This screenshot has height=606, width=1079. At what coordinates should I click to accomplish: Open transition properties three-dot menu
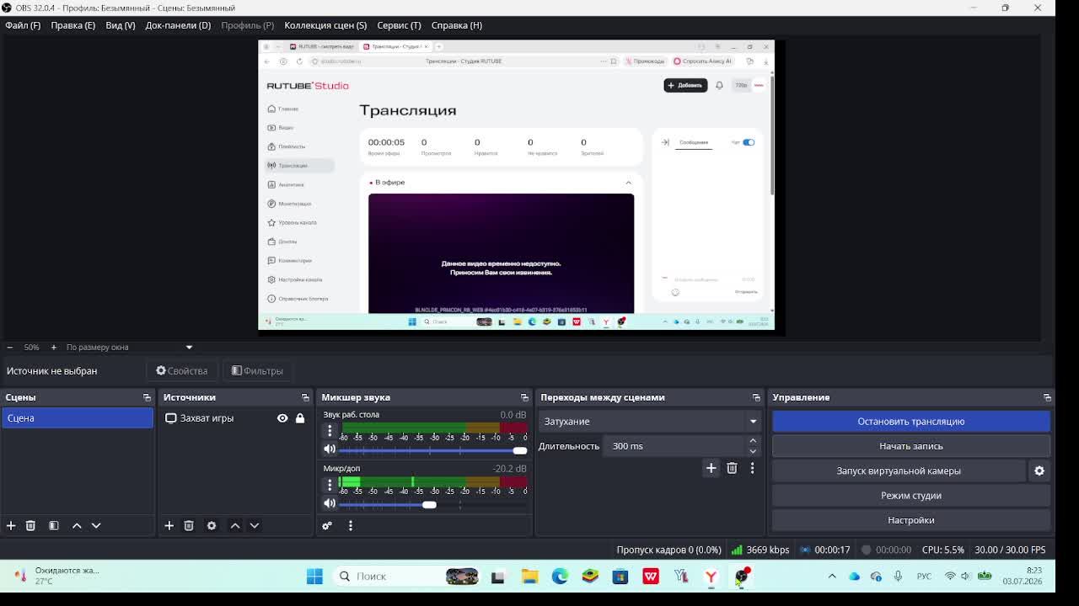tap(753, 468)
